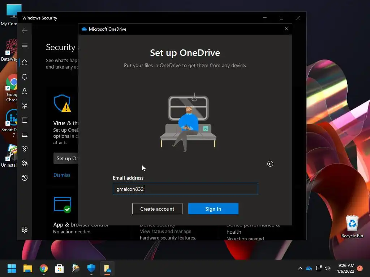Click Windows Security shield on taskbar

pyautogui.click(x=91, y=268)
